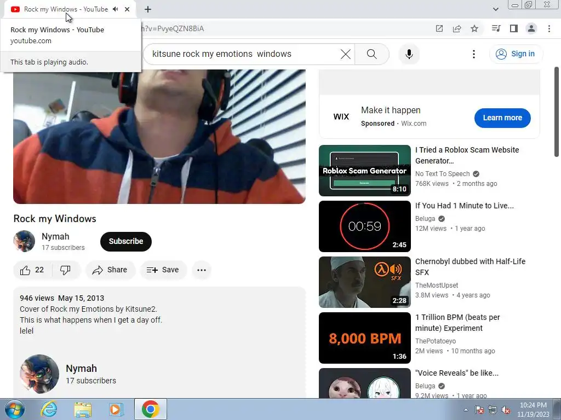Show hidden system tray icons arrow

pos(466,410)
